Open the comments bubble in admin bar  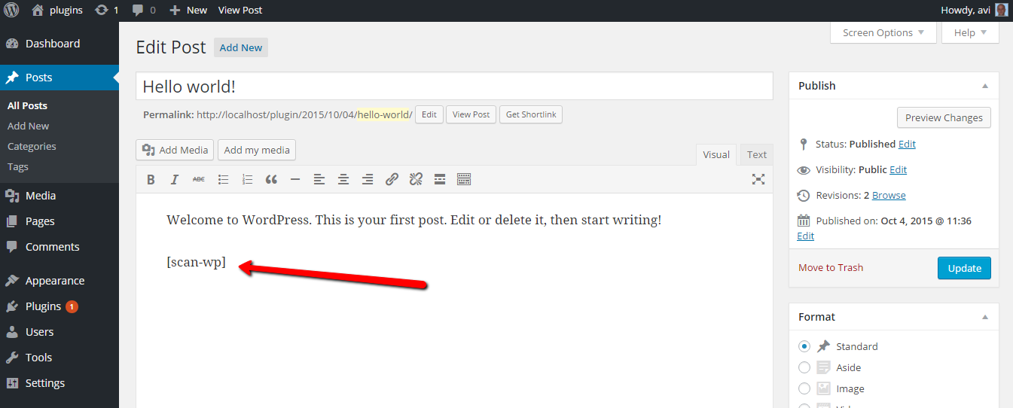coord(143,11)
